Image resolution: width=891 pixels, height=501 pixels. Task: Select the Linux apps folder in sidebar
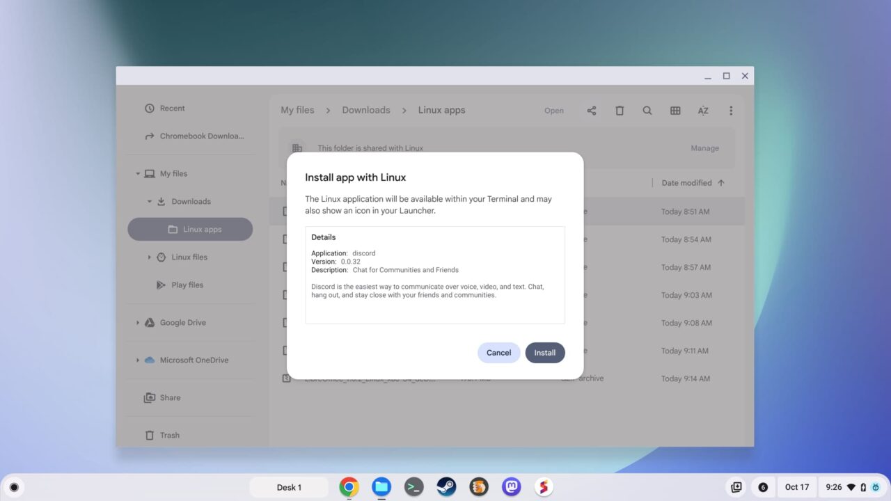tap(190, 230)
